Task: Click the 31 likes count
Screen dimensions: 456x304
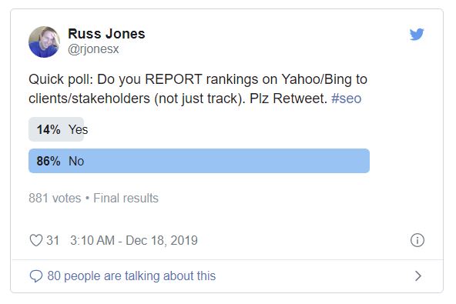Action: click(52, 240)
